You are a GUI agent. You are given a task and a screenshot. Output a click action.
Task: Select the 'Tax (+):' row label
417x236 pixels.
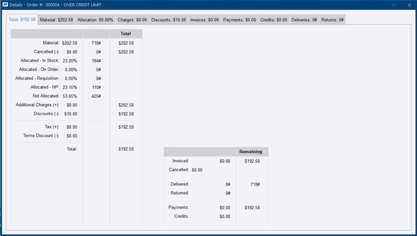coord(52,127)
